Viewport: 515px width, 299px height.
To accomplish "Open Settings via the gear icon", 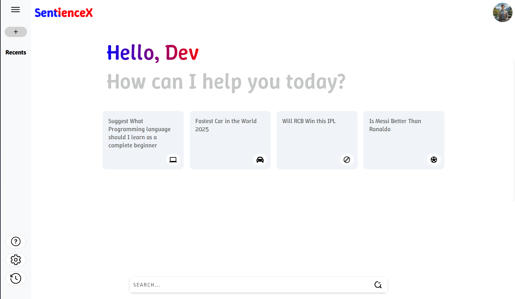I will 16,260.
